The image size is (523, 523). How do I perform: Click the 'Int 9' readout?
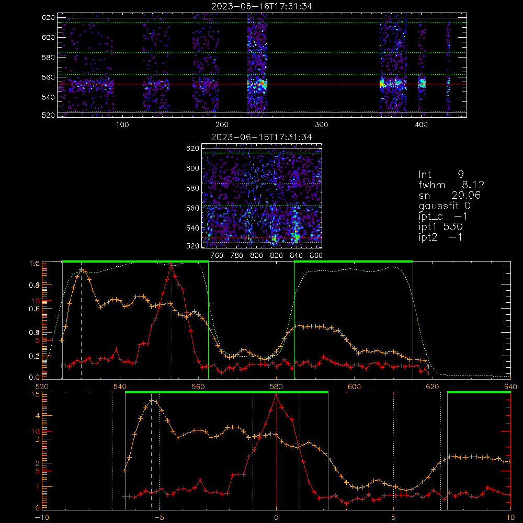[x=441, y=174]
